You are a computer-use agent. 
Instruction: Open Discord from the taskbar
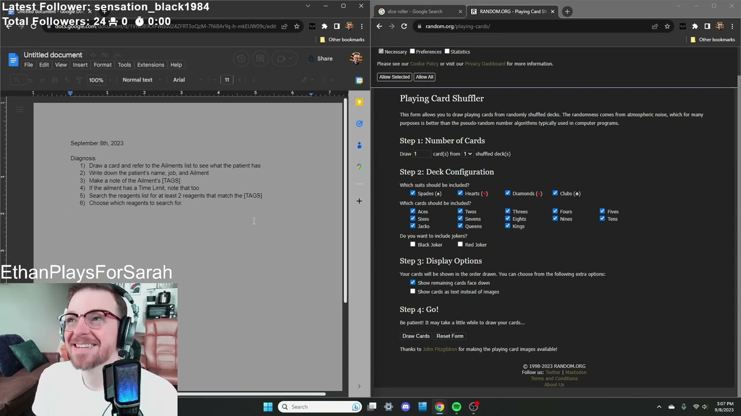coord(405,407)
